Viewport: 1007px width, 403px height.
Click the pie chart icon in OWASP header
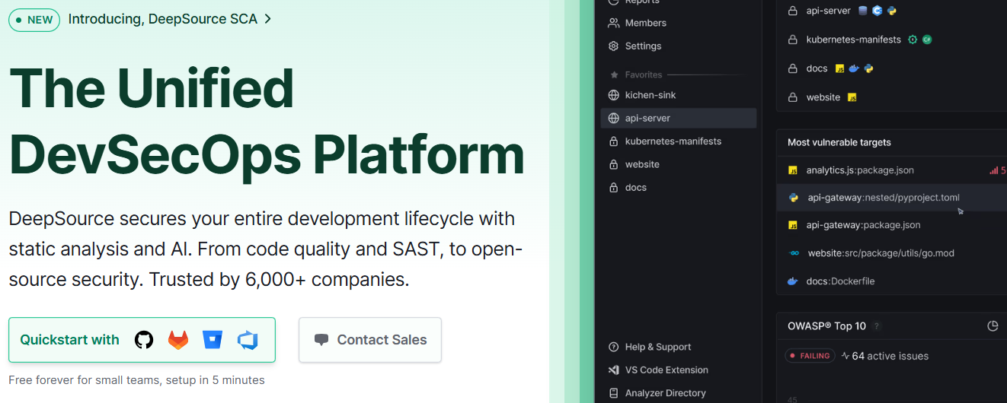point(993,325)
